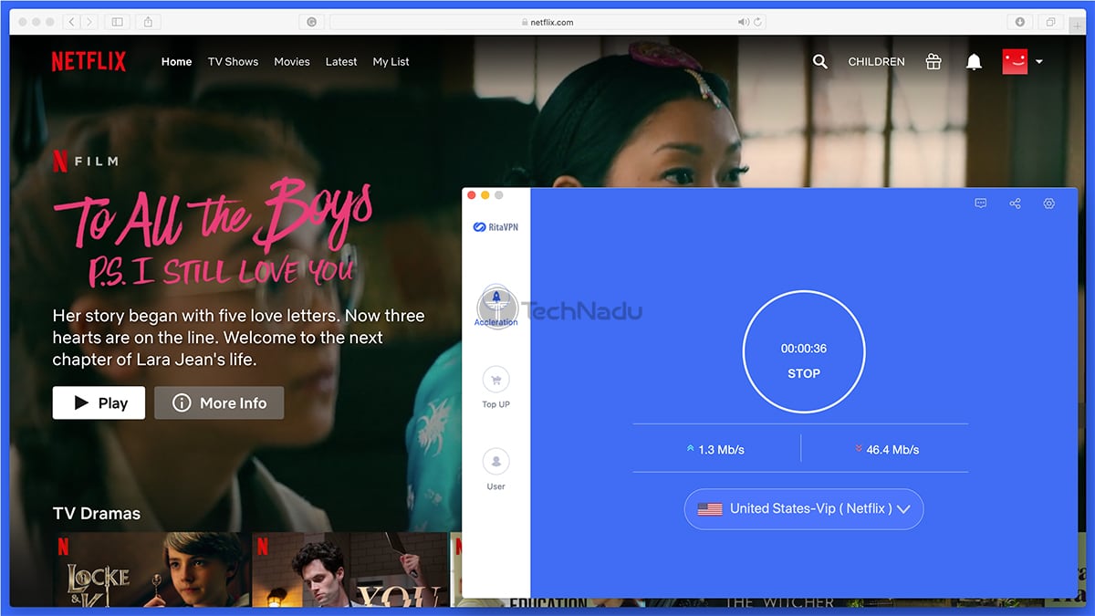Select the Accleration rocket icon in RitaVPN
The height and width of the screenshot is (616, 1095).
(496, 298)
